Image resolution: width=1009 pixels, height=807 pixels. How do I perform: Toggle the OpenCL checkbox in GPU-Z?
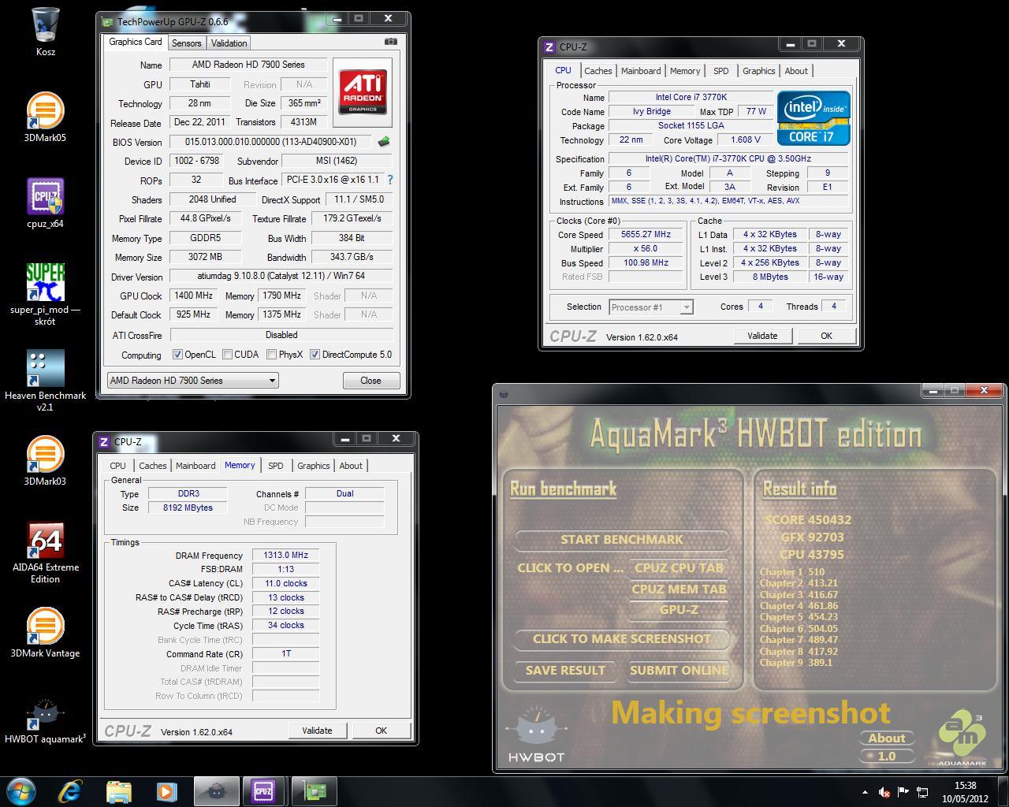[177, 355]
